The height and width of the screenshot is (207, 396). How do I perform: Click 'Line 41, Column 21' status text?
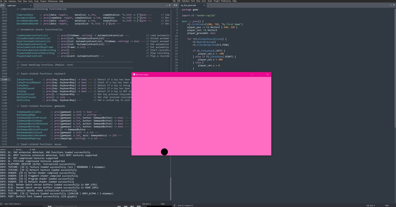(x=185, y=205)
